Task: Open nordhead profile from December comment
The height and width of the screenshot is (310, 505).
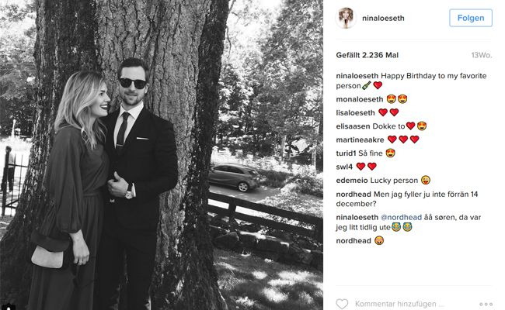Action: pos(353,195)
